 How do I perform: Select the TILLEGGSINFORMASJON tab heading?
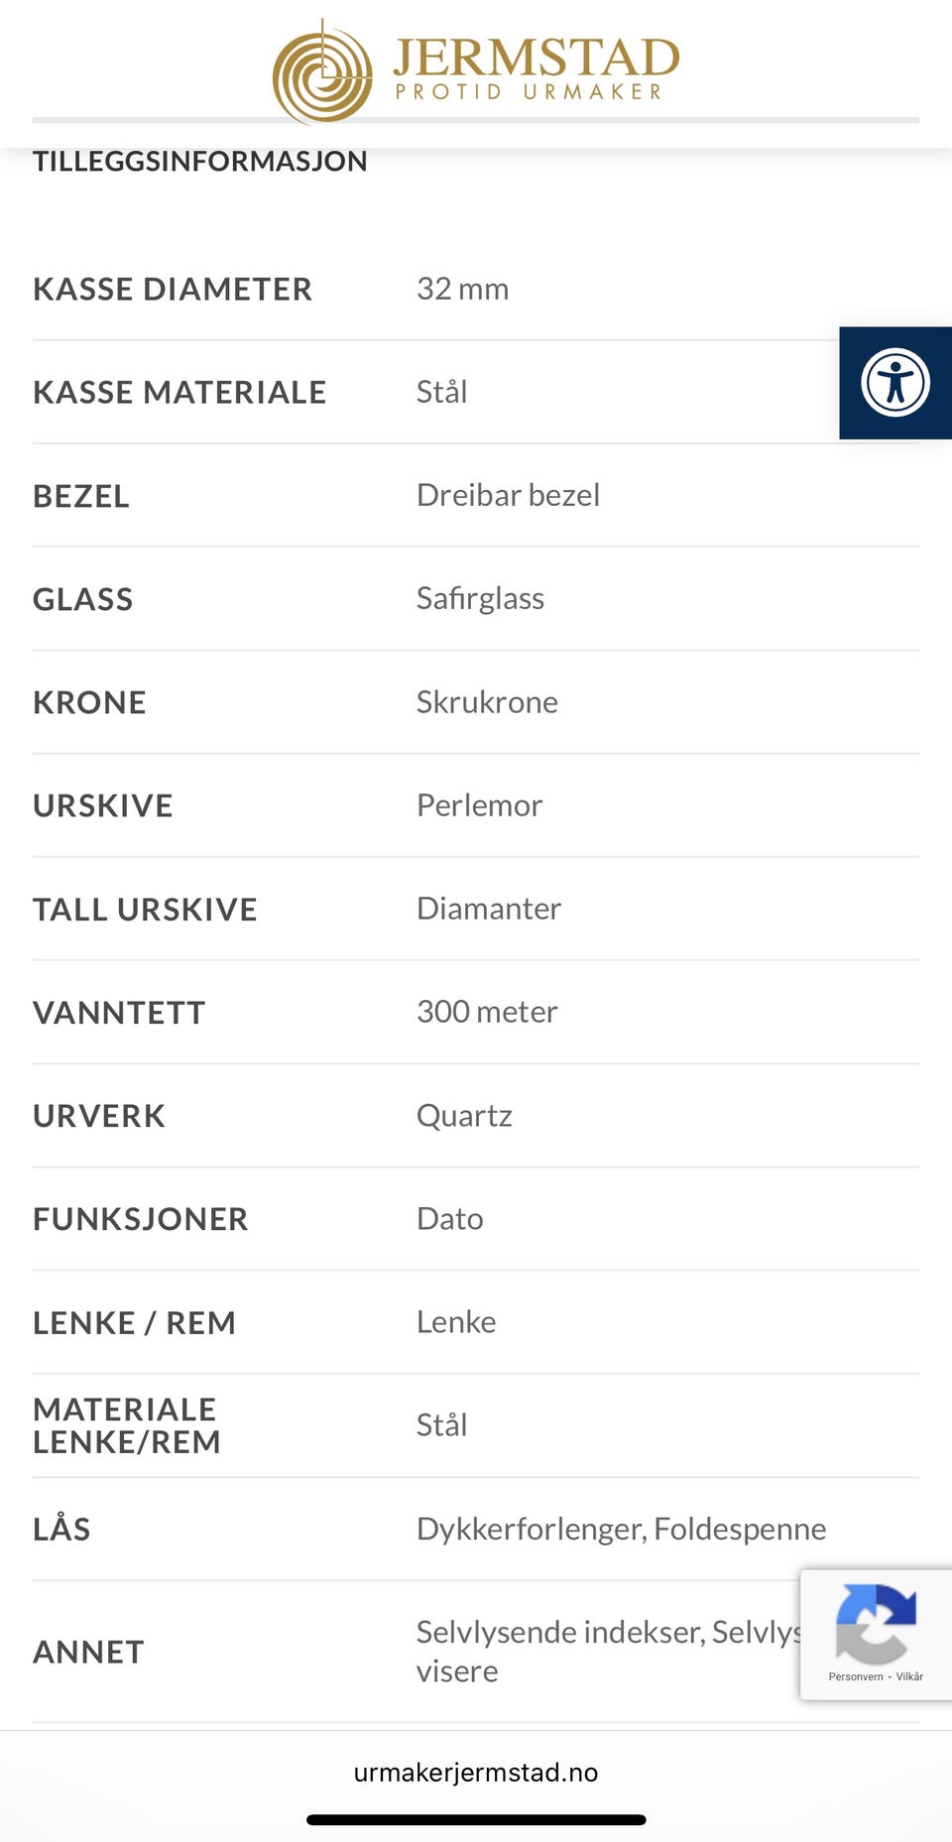pos(200,161)
